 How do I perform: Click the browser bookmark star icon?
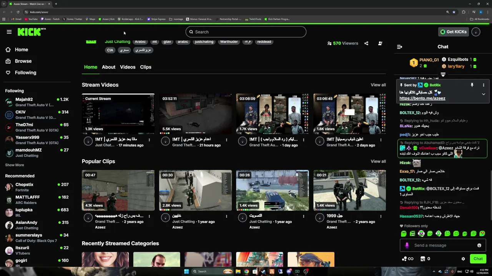point(454,12)
